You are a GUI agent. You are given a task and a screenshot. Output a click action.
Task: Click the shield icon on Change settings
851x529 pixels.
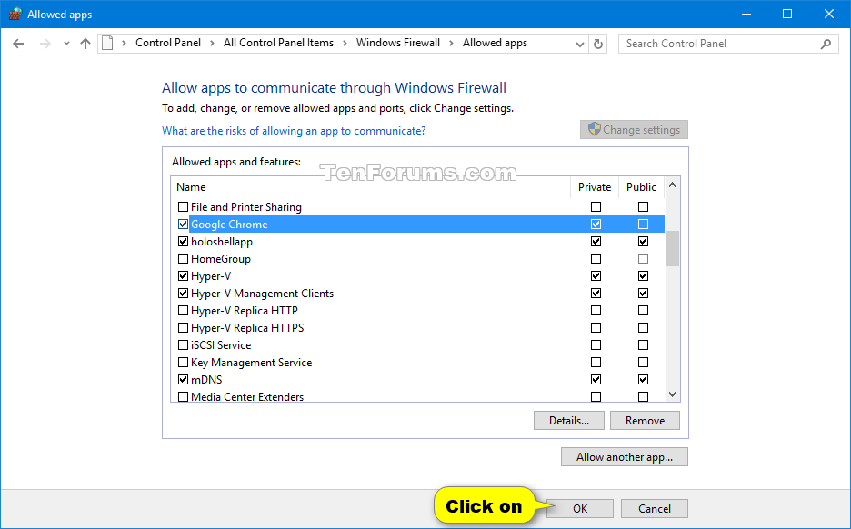click(x=595, y=129)
